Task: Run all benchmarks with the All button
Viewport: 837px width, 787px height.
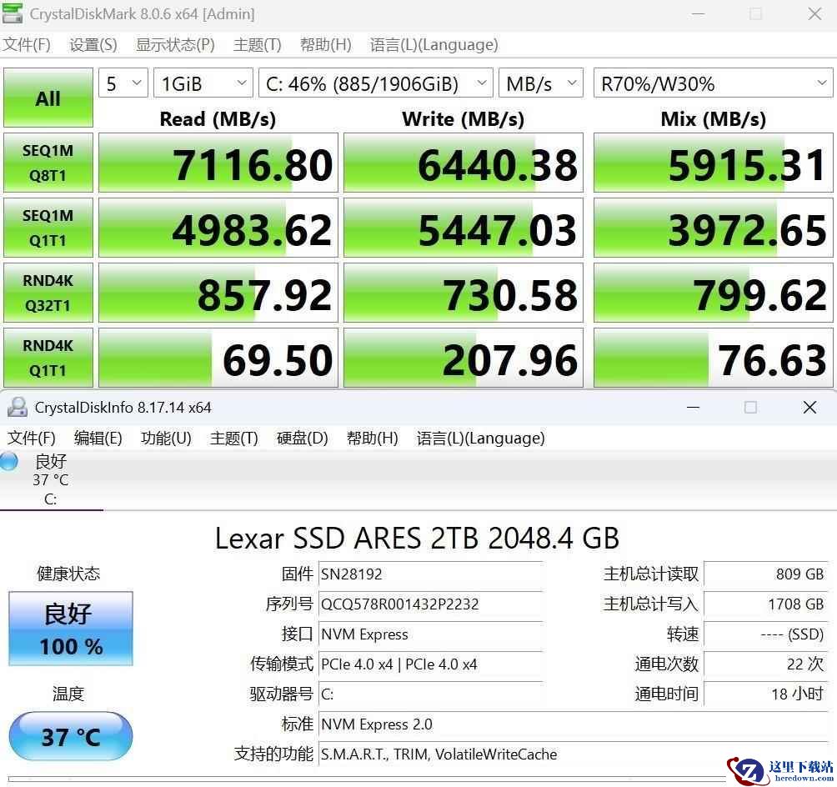Action: pos(48,98)
